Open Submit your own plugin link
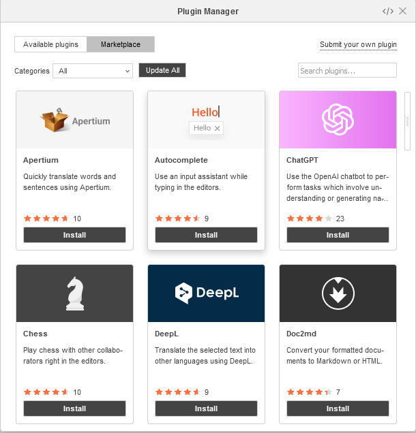Viewport: 416px width, 433px height. pyautogui.click(x=358, y=44)
